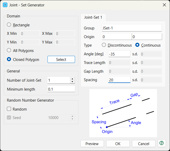Decrease Number of Joint-Set with down arrow

pos(72,82)
